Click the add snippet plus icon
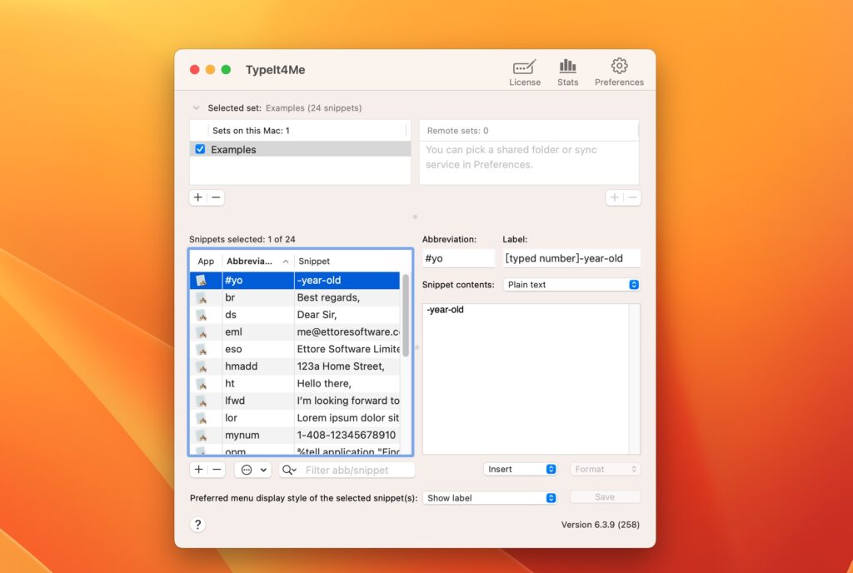 click(x=197, y=469)
